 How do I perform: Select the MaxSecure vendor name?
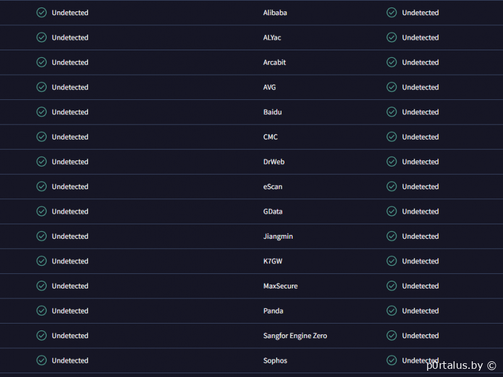click(x=280, y=286)
